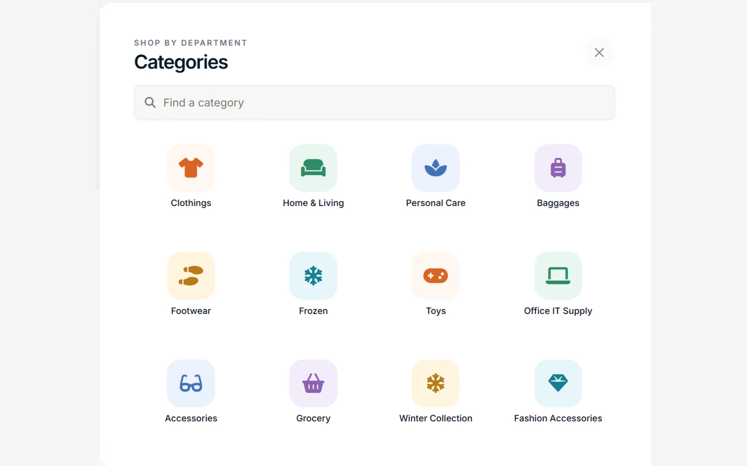Click the Baggages label

click(558, 203)
